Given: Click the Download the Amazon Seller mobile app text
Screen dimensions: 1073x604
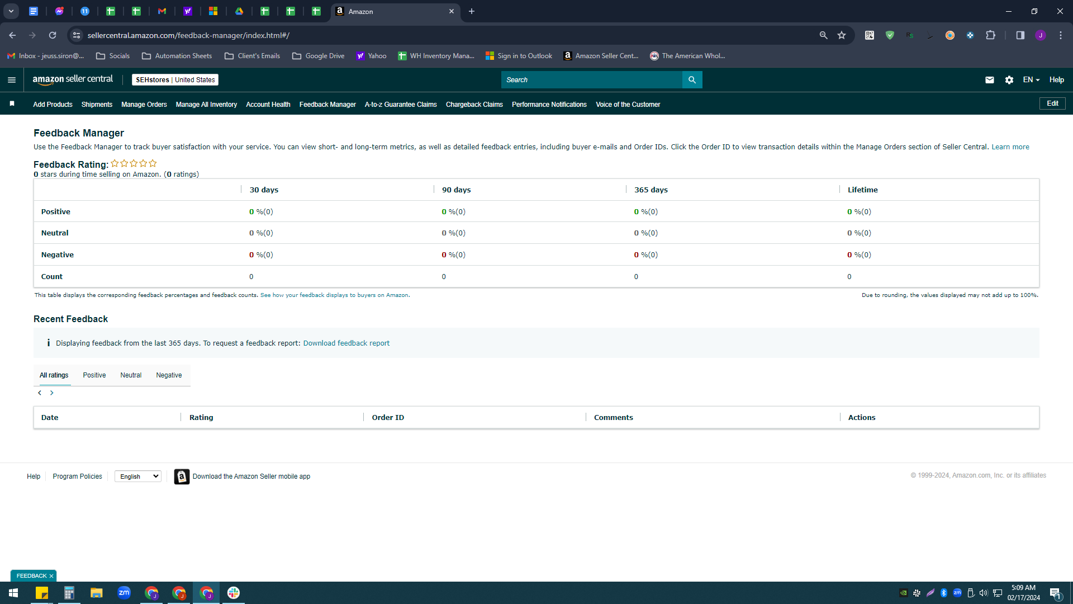Looking at the screenshot, I should (x=251, y=476).
